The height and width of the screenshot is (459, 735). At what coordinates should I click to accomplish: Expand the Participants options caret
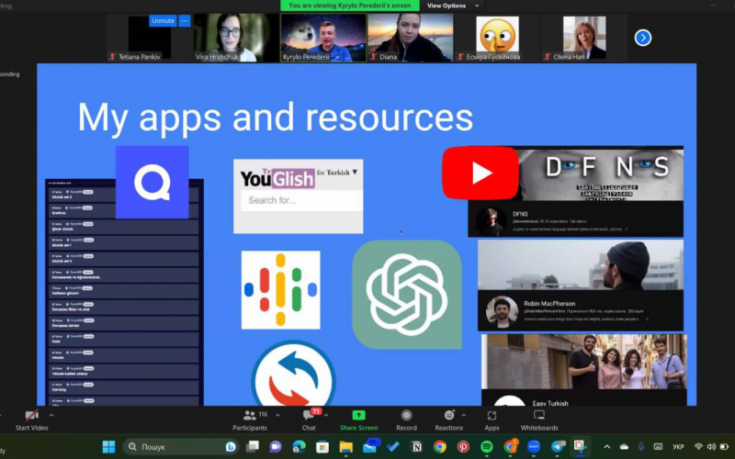click(x=278, y=415)
